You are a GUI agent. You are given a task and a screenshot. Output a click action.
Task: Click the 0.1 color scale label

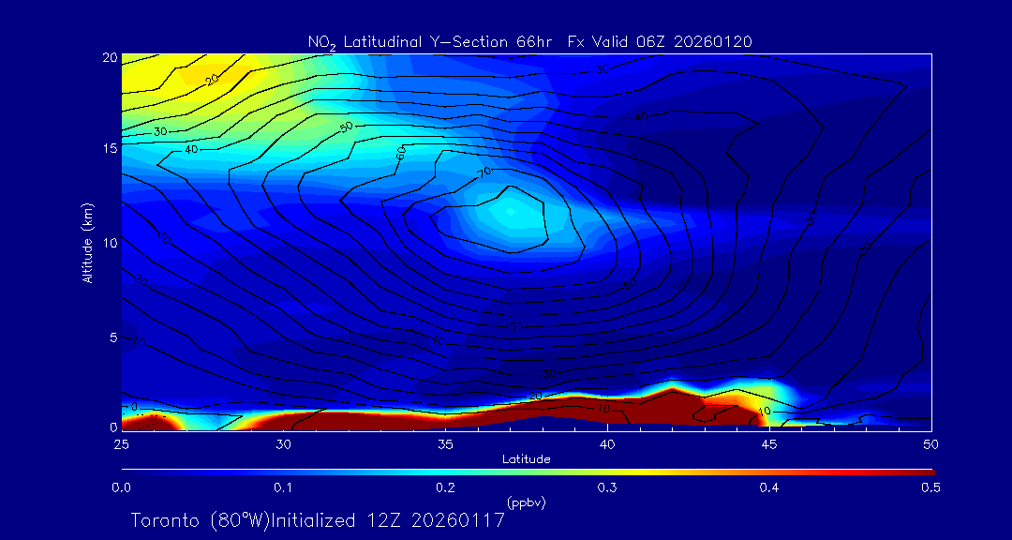click(x=283, y=487)
